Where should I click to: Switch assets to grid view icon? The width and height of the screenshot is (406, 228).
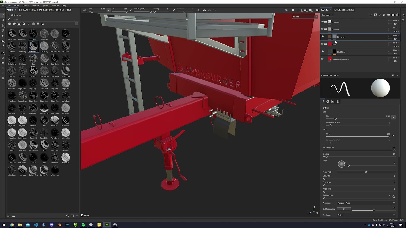(x=76, y=24)
